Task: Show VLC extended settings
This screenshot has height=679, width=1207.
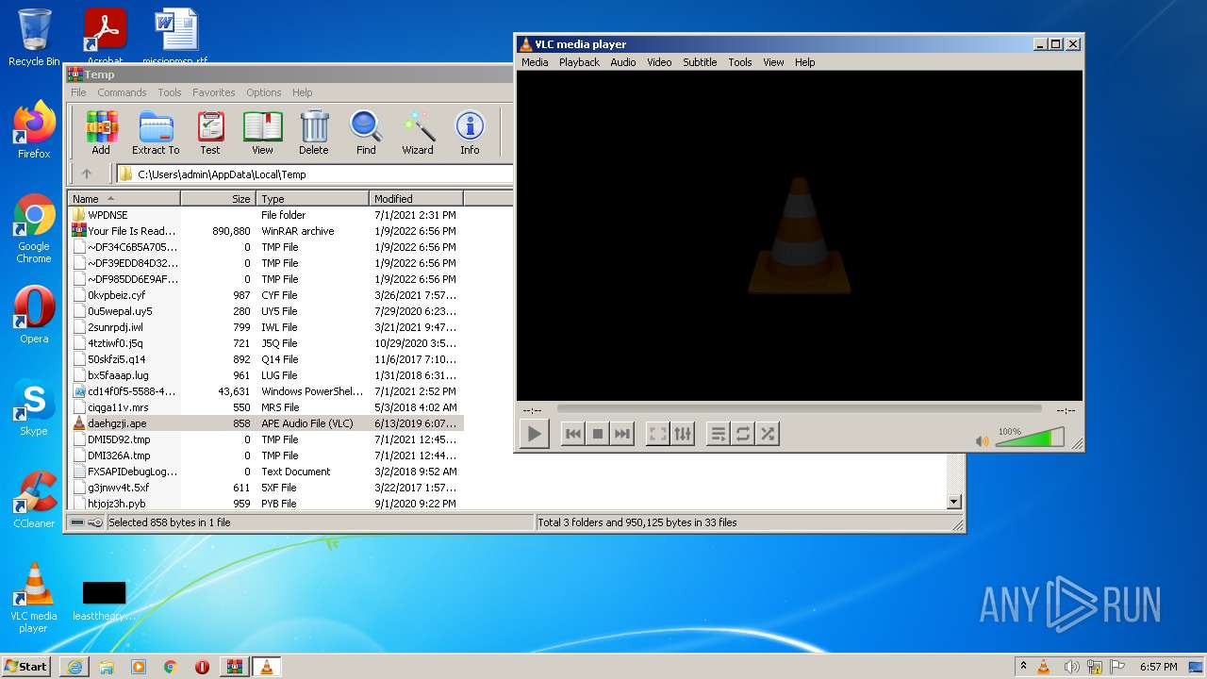Action: pos(683,434)
